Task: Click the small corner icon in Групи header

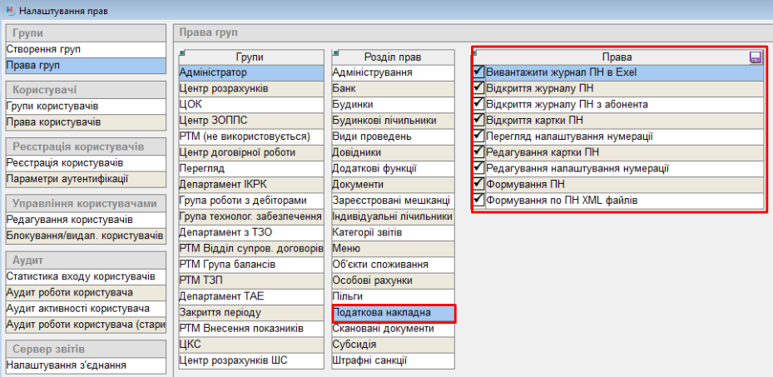Action: click(x=181, y=52)
